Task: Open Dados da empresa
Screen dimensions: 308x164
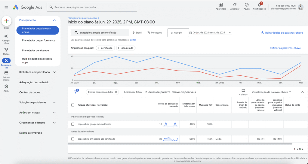Action: tap(30, 133)
